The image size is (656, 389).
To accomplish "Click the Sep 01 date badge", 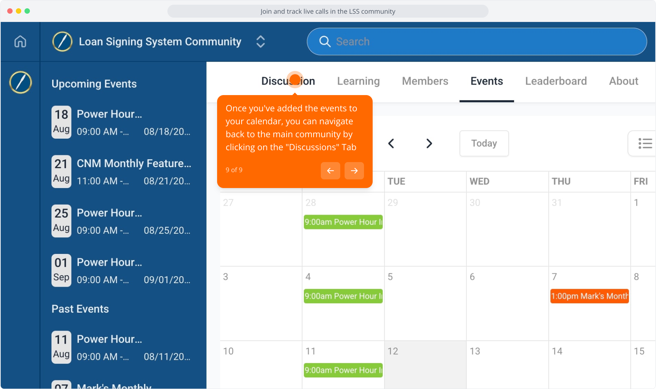I will (61, 270).
